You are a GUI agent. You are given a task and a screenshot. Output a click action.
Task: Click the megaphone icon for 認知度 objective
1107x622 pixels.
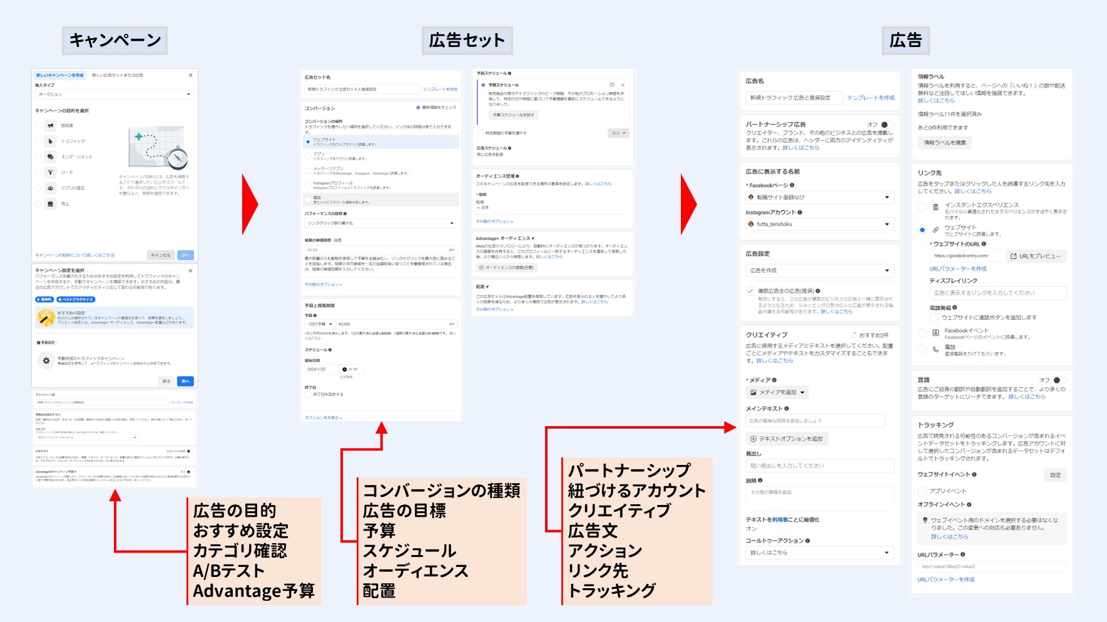tap(51, 126)
